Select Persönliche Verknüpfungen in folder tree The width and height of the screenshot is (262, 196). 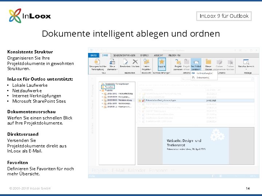117,84
